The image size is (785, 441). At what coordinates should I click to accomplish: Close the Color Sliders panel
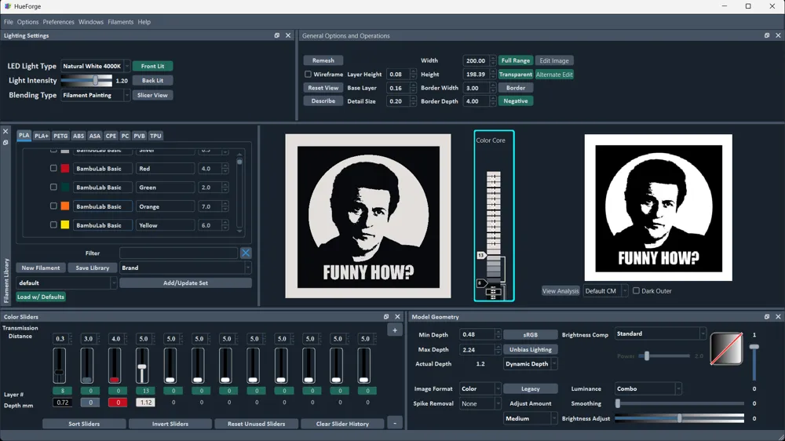pos(397,317)
